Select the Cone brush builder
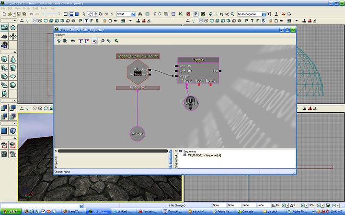This screenshot has height=215, width=345. [x=13, y=59]
